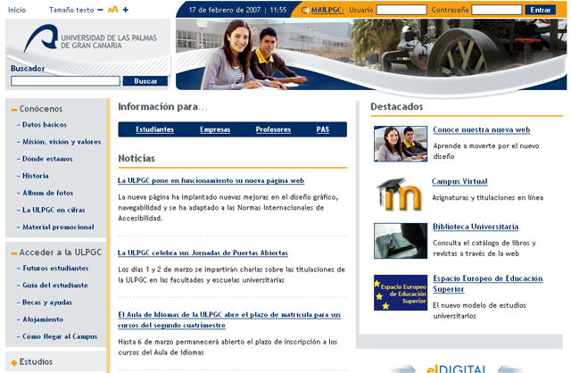Open Espacio Europeo de Educación Superior link
The width and height of the screenshot is (571, 373).
click(x=488, y=284)
